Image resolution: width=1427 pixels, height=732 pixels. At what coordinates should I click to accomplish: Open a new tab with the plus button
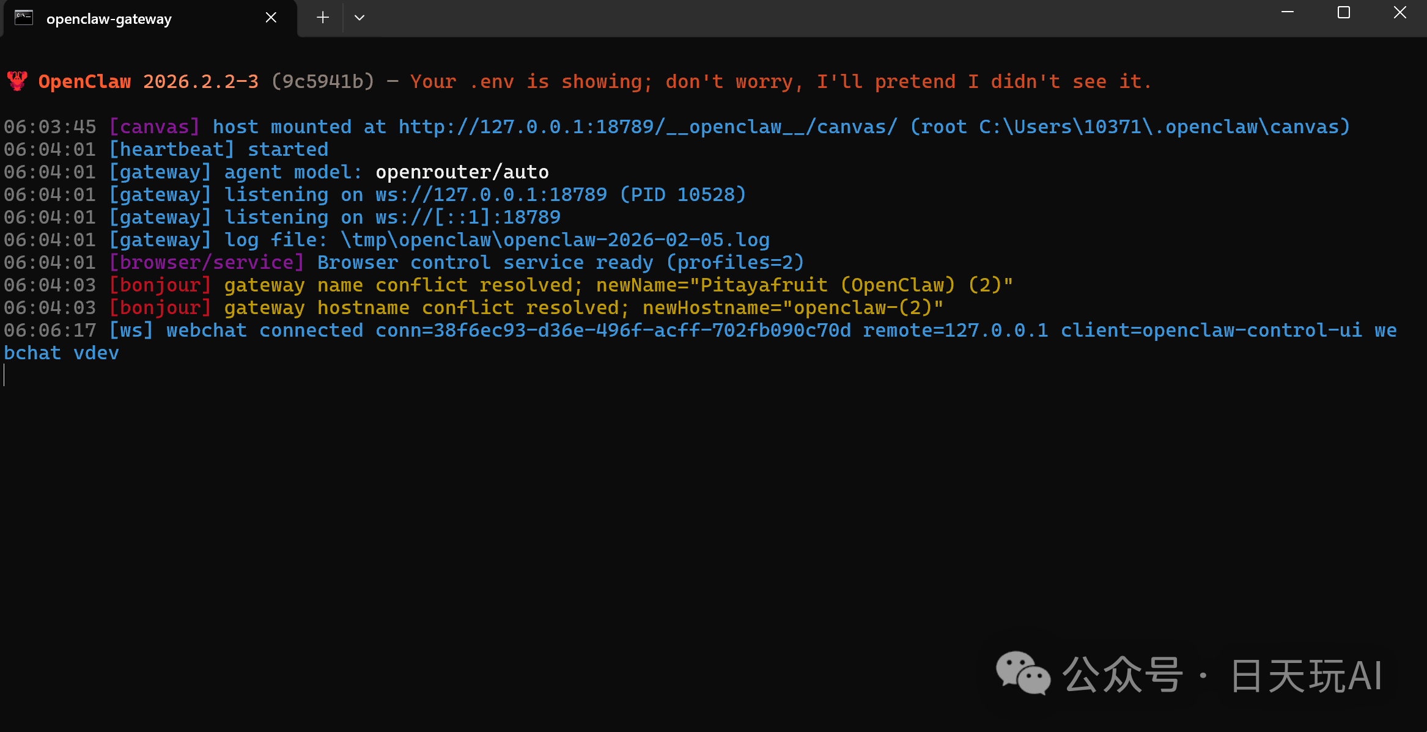[323, 18]
